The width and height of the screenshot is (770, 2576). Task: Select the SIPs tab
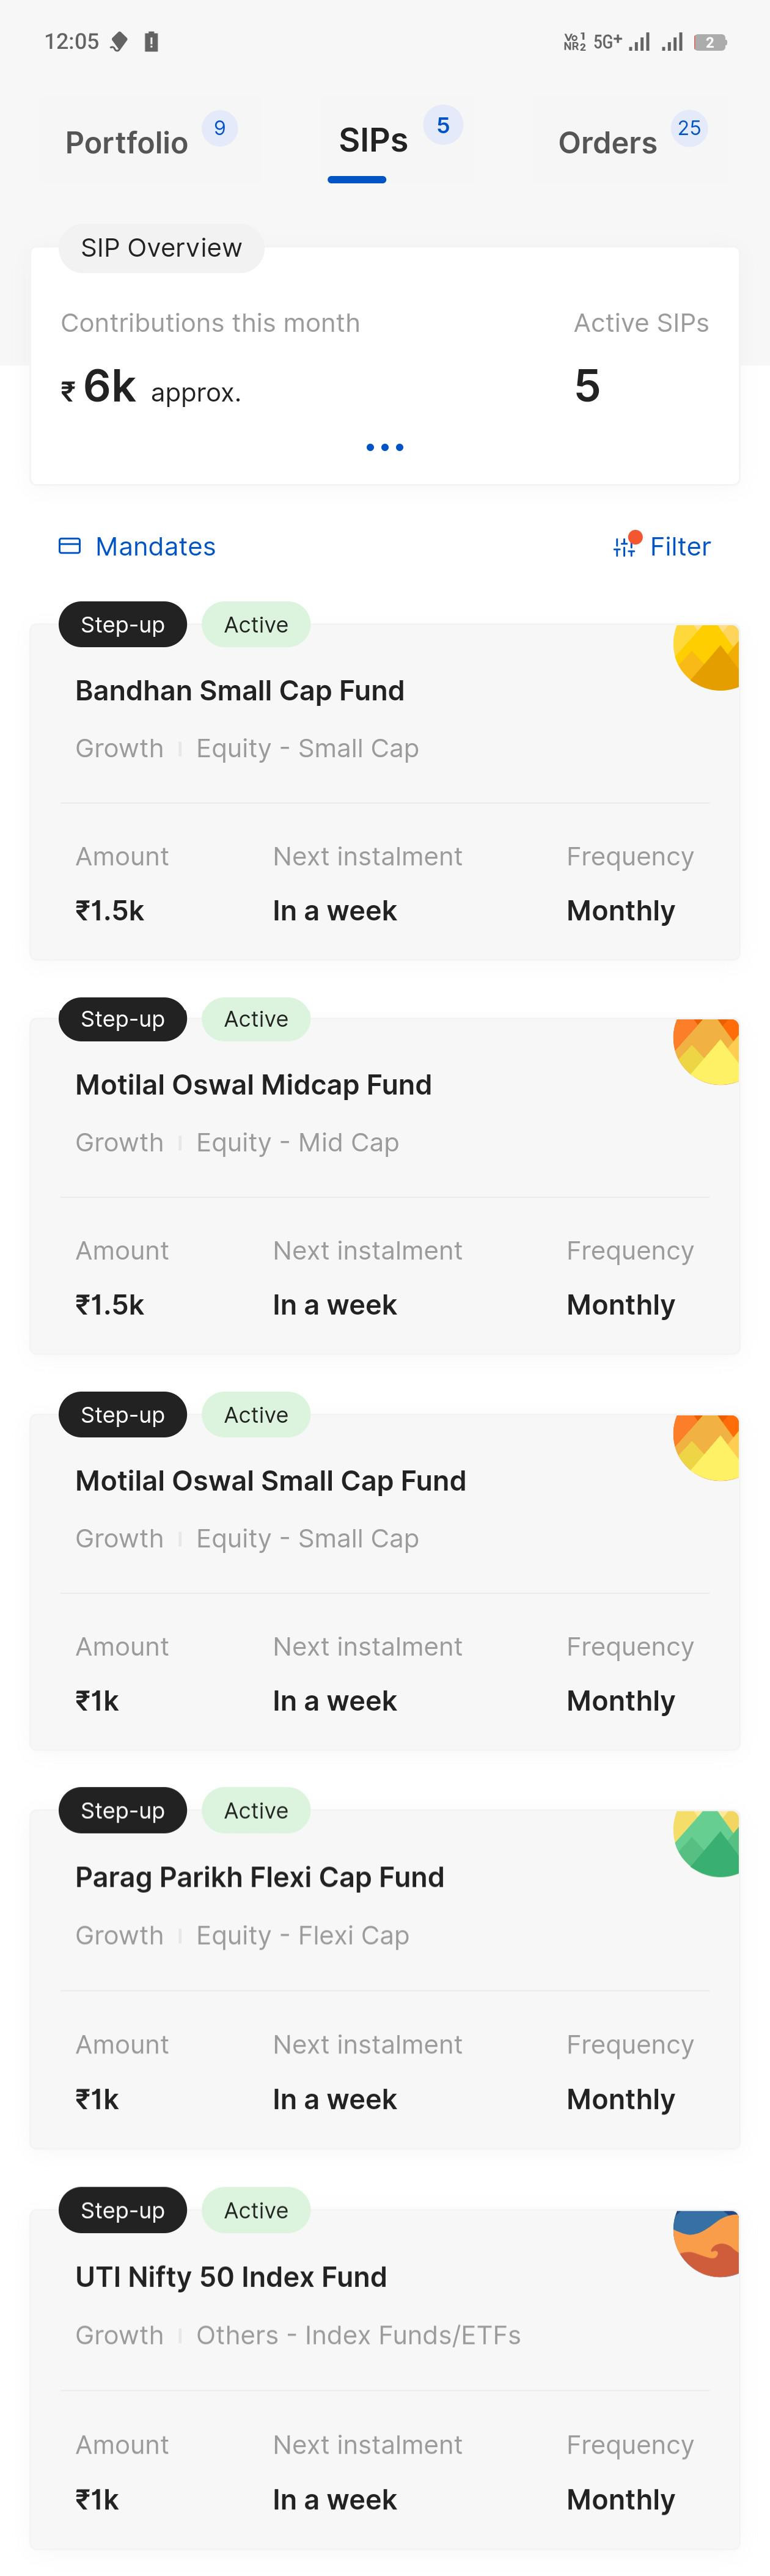[373, 141]
